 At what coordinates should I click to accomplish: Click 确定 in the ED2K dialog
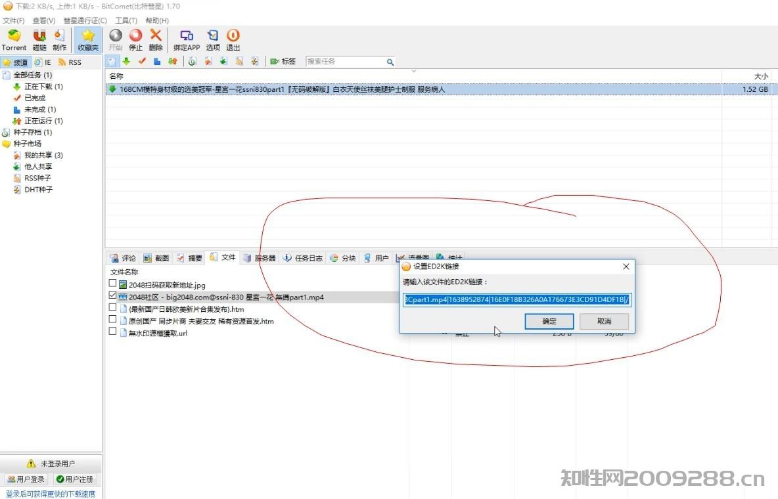(549, 321)
